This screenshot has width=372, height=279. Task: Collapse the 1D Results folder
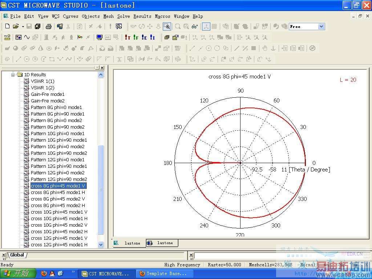(x=13, y=74)
